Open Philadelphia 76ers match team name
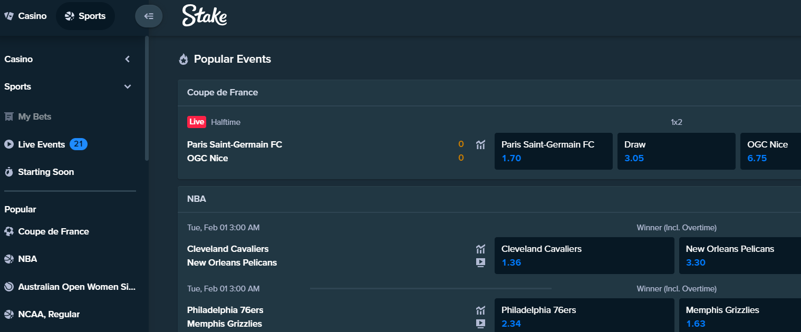801x332 pixels. (225, 310)
